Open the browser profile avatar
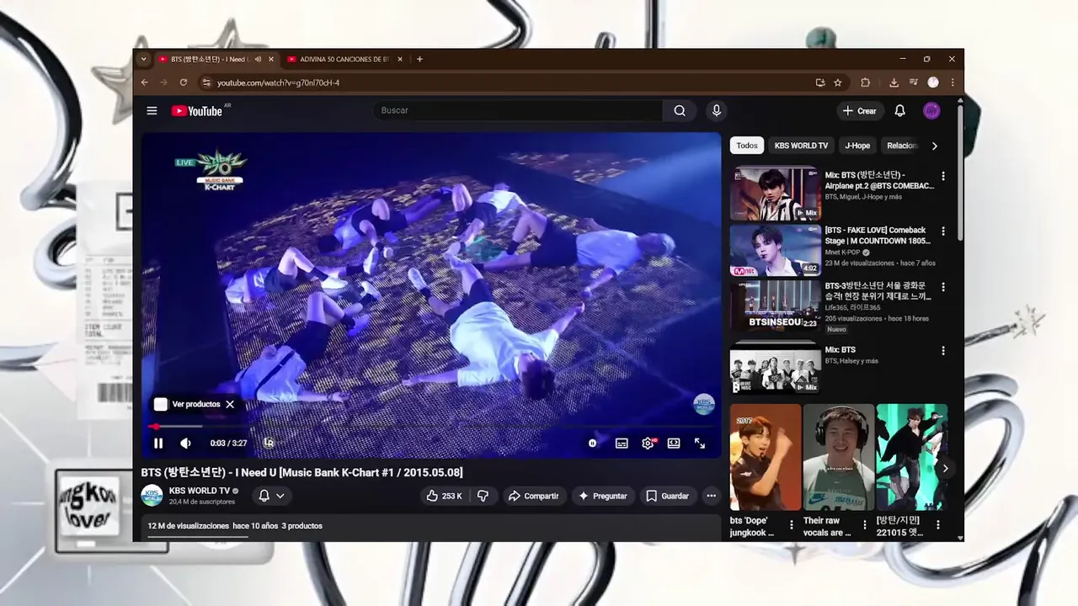Viewport: 1078px width, 606px height. click(x=933, y=82)
